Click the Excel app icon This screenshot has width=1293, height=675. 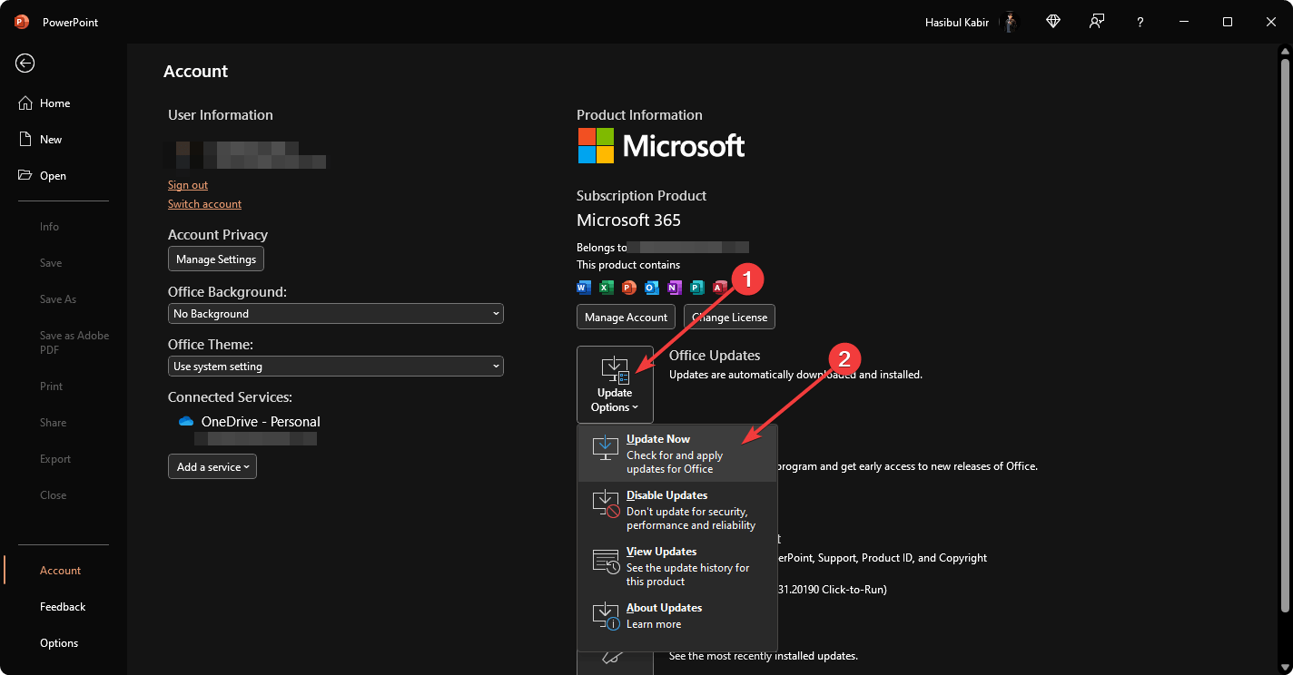[x=607, y=288]
